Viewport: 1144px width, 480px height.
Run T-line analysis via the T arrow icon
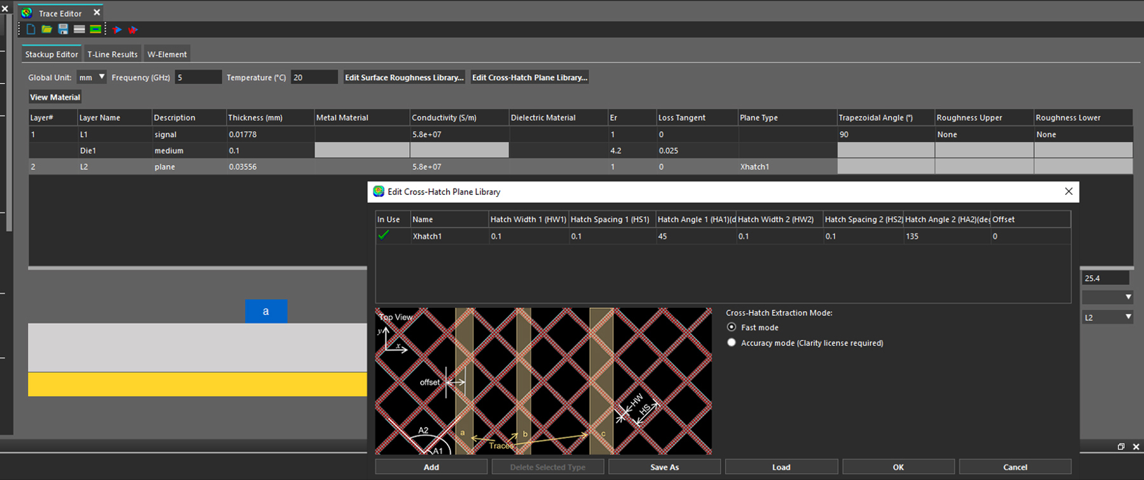point(117,30)
